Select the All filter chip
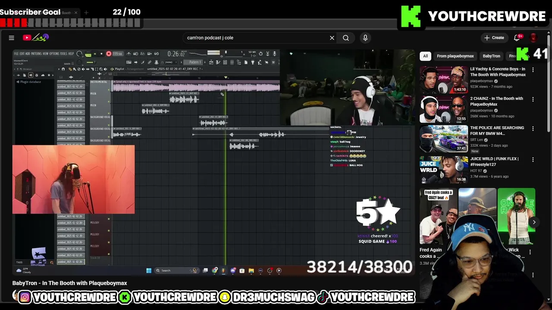Viewport: 552px width, 310px height. 425,56
